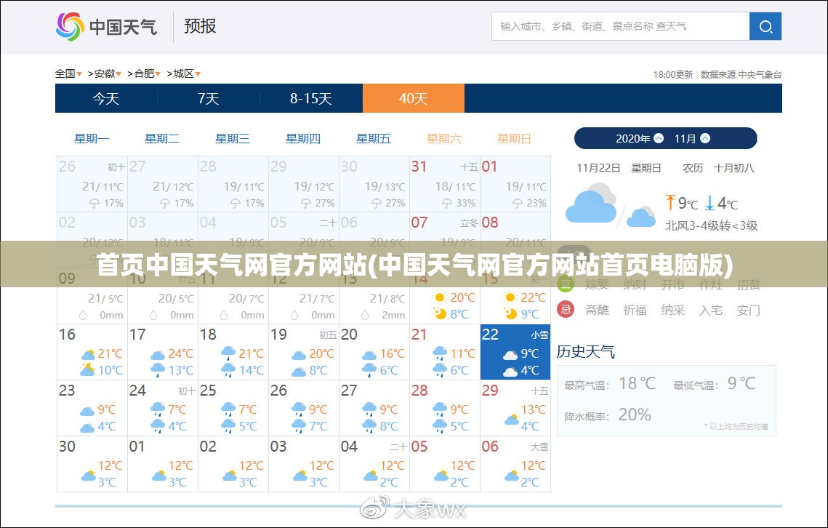Click the 星期六 column header
828x528 pixels.
(444, 138)
